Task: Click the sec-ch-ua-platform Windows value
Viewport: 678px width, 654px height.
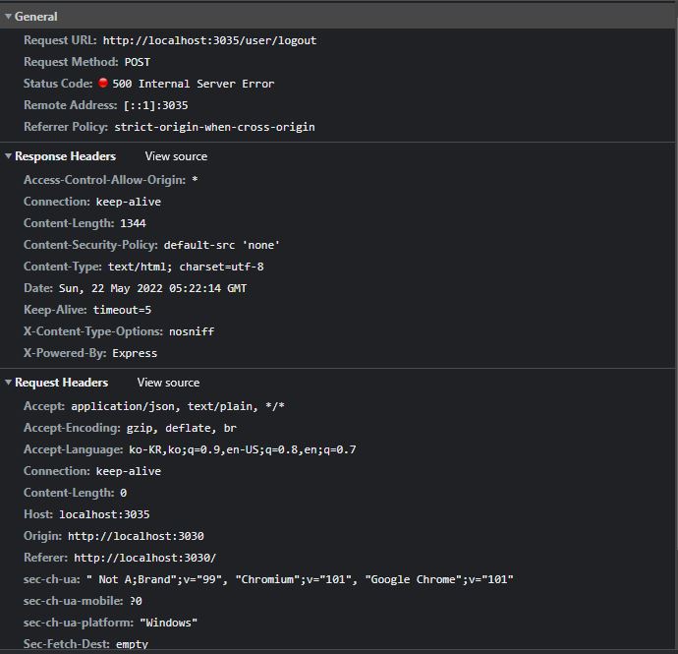Action: [x=169, y=623]
